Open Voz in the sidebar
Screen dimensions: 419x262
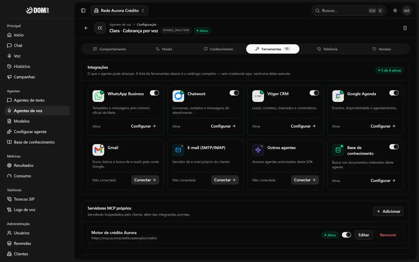(37, 56)
